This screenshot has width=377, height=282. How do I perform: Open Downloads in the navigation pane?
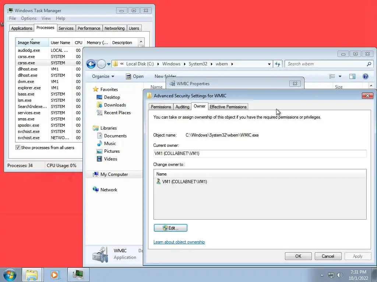click(x=115, y=105)
